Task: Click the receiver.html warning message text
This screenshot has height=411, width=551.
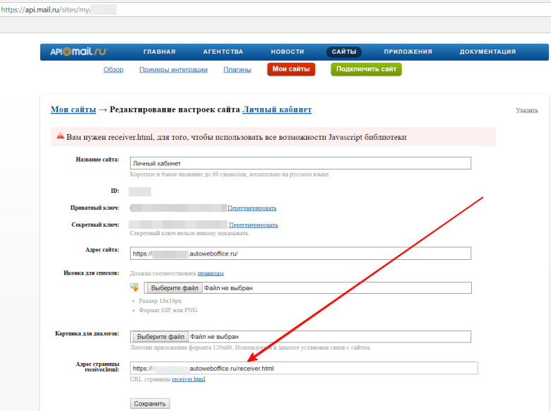Action: click(x=237, y=137)
